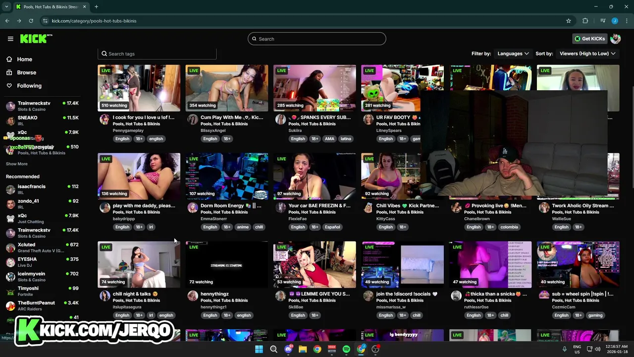Click the main Search field
634x357 pixels.
[x=317, y=39]
